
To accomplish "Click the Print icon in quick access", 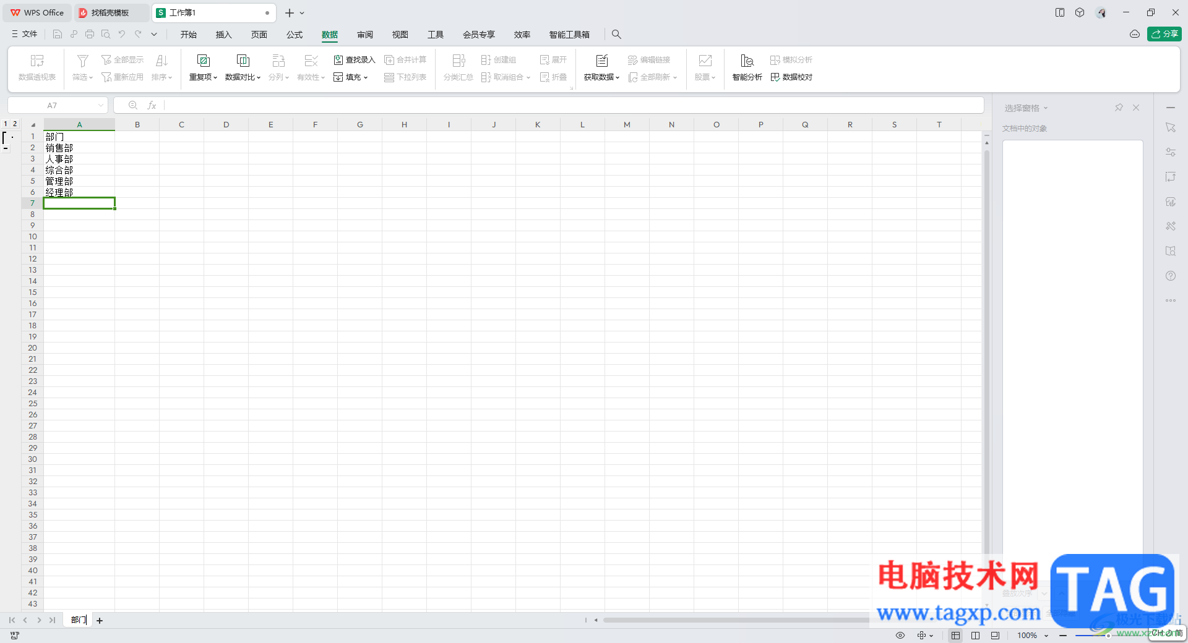I will [90, 34].
